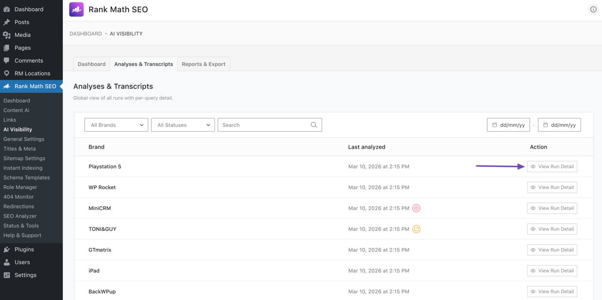This screenshot has height=300, width=602.
Task: Open the Reports & Export tab
Action: point(203,64)
